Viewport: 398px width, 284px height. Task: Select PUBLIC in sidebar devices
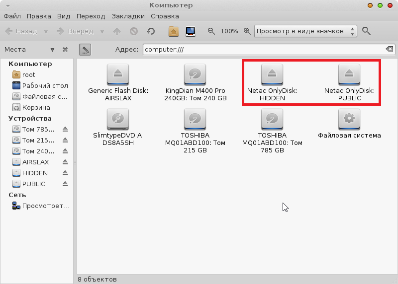[x=29, y=184]
